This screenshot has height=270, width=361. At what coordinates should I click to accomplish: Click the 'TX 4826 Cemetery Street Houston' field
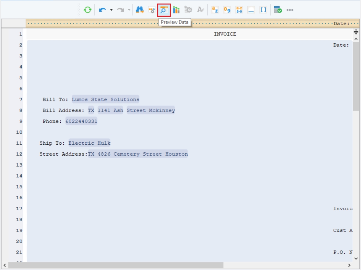point(138,154)
